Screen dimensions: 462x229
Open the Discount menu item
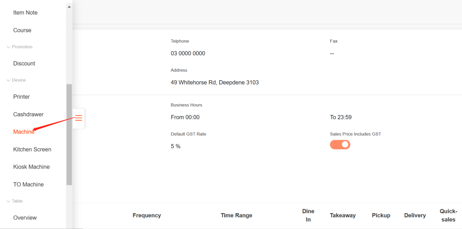click(x=24, y=64)
